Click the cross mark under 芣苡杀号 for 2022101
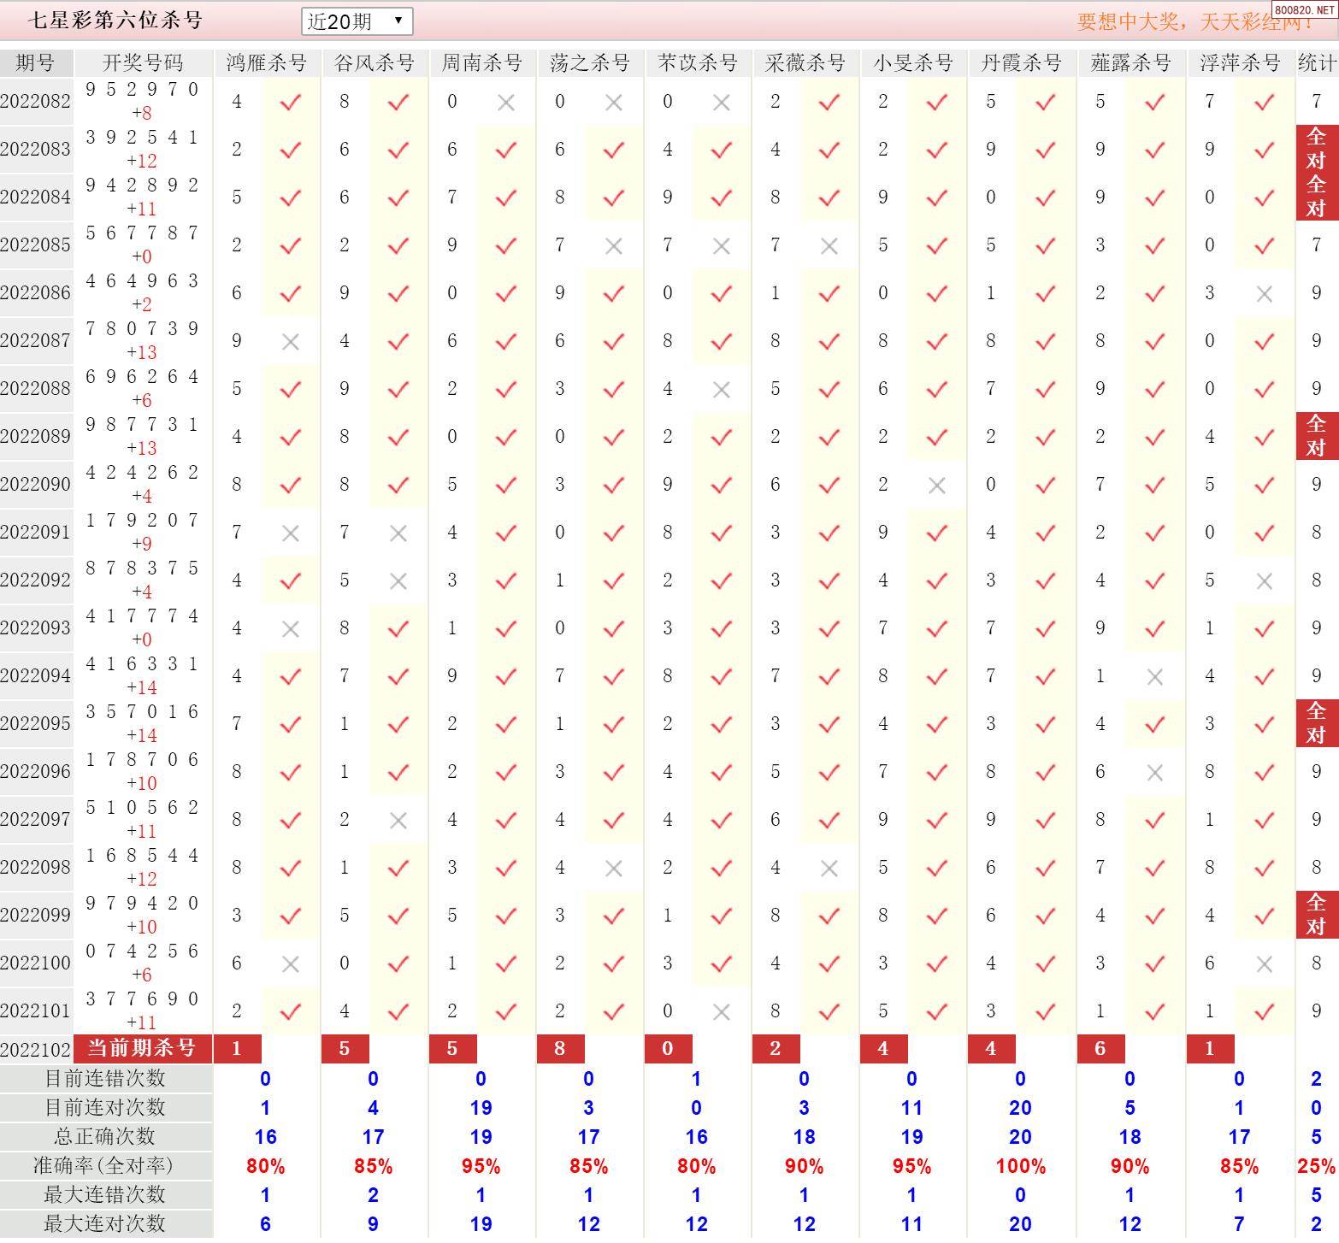1339x1243 pixels. coord(722,1012)
